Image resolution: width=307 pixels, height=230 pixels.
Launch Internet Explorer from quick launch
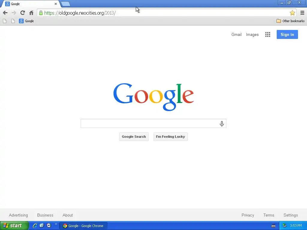point(35,226)
